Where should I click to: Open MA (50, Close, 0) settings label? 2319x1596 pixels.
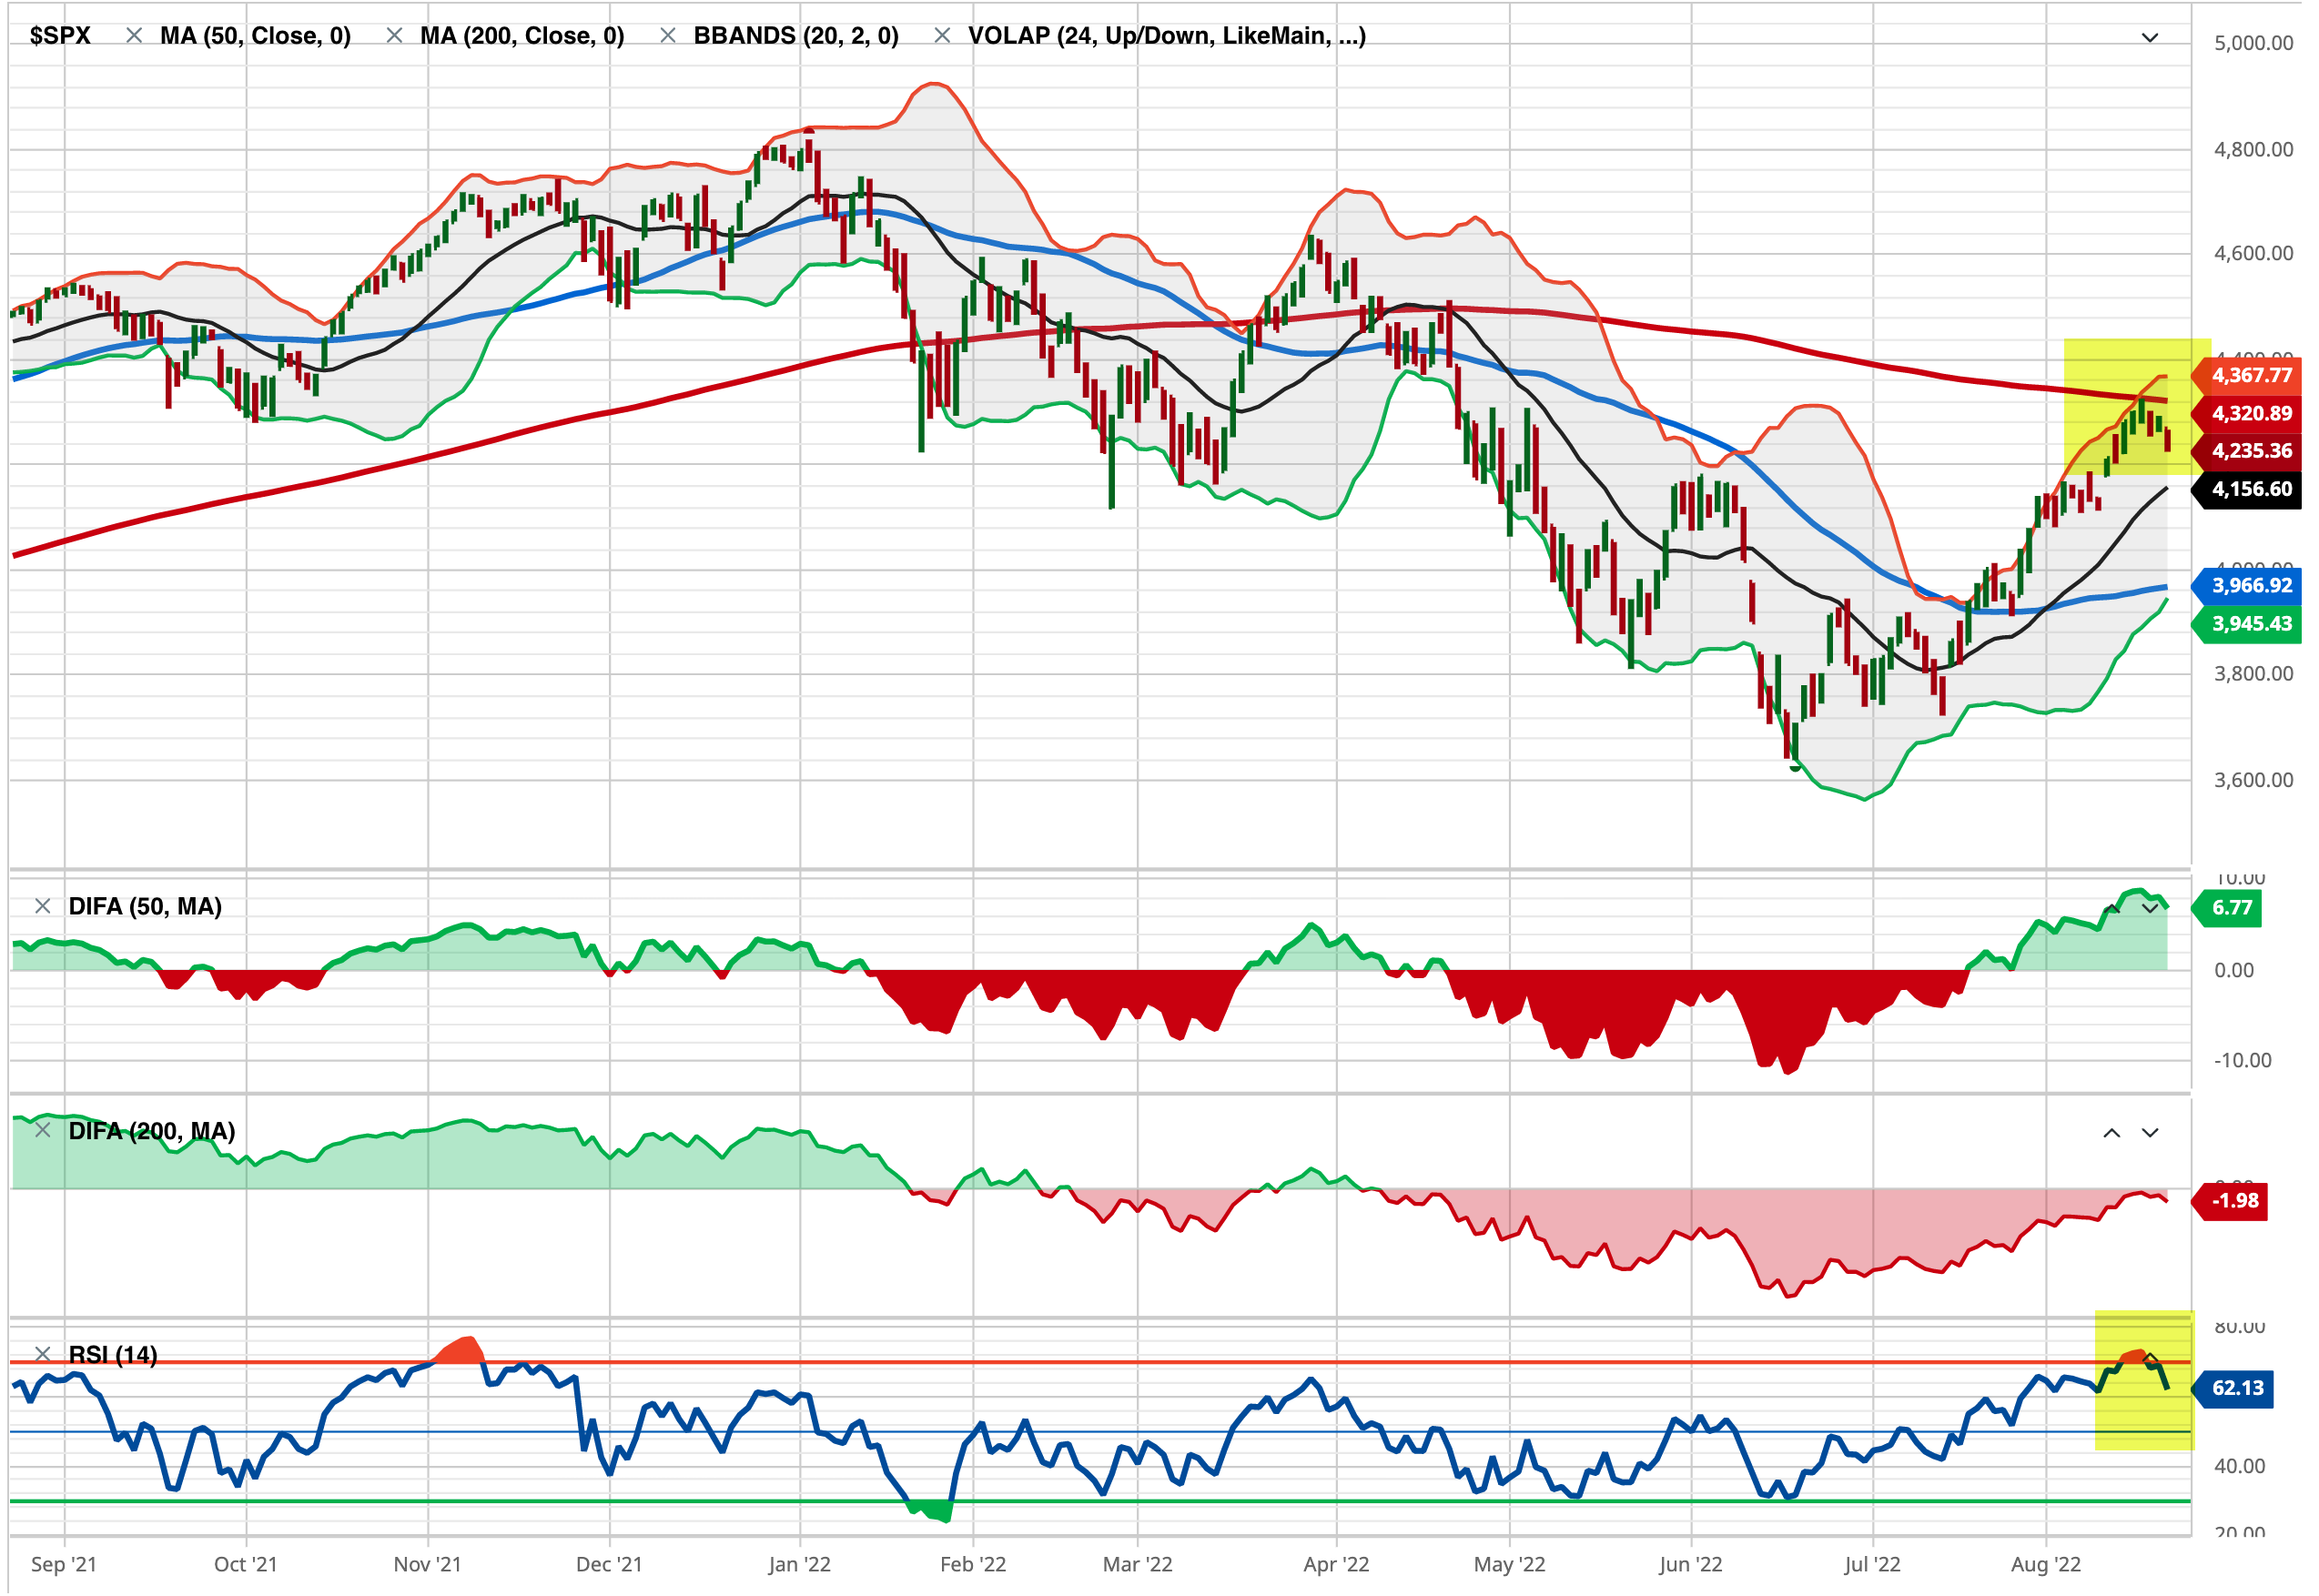tap(255, 36)
